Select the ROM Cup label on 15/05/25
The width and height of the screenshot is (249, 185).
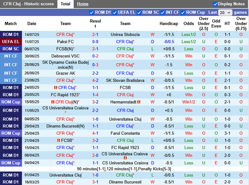pos(11,102)
